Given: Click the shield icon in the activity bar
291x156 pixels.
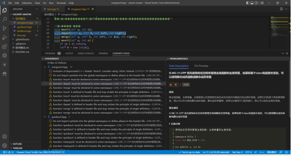Looking at the screenshot, I should tap(5, 65).
